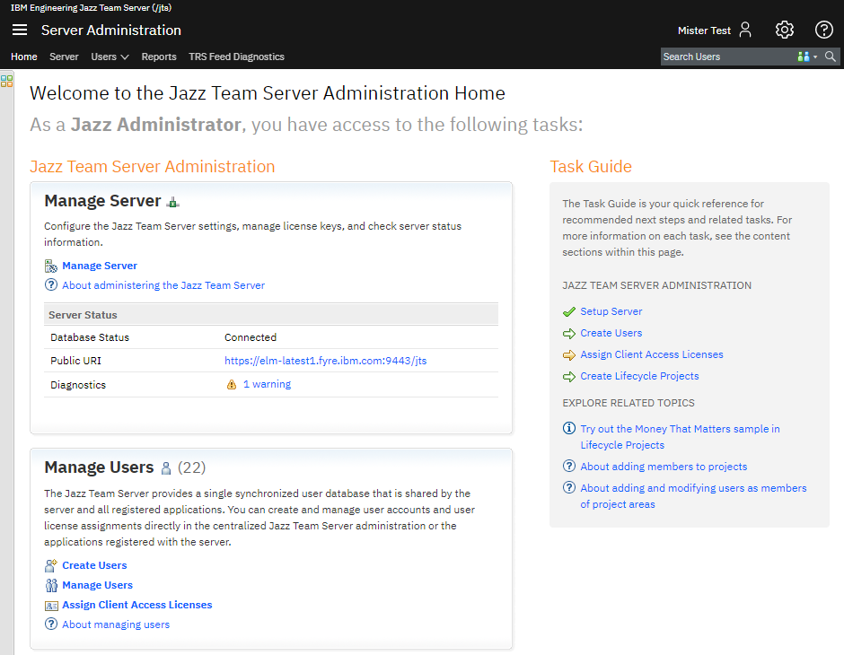Open the search type dropdown arrow
Image resolution: width=844 pixels, height=655 pixels.
coord(815,57)
